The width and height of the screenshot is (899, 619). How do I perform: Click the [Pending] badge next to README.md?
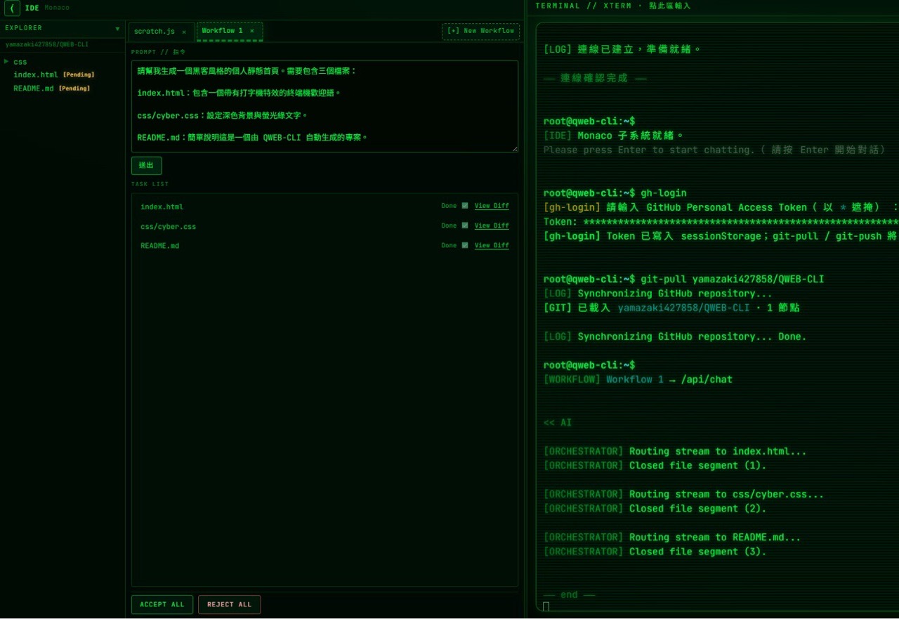[x=74, y=89]
